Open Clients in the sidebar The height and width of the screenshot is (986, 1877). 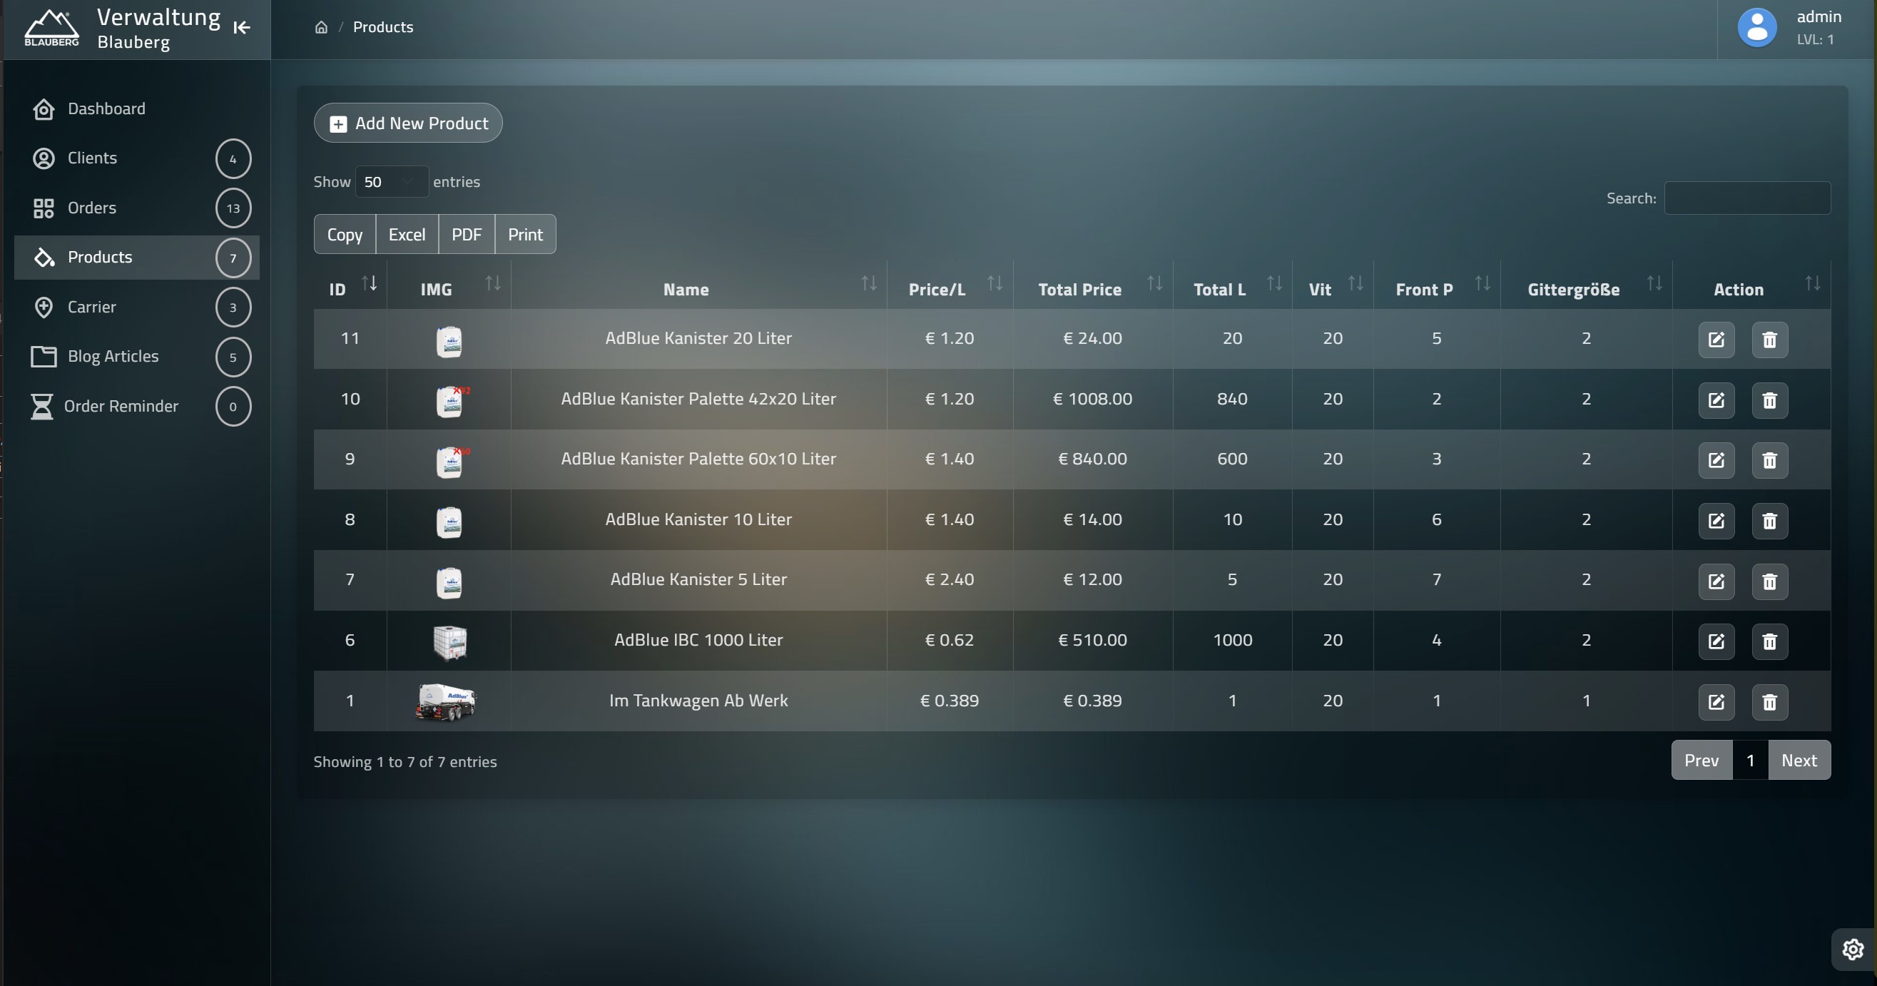137,158
